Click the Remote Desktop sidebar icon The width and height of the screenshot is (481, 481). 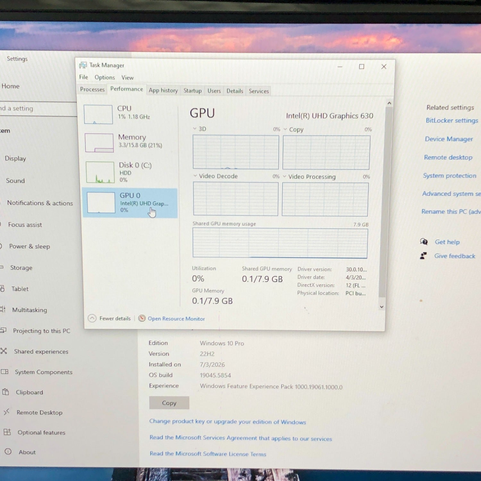coord(6,412)
